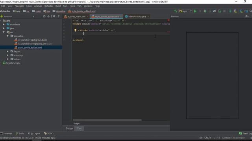Image resolution: width=252 pixels, height=141 pixels.
Task: Click the CRLF line separator in status bar
Action: click(x=208, y=137)
